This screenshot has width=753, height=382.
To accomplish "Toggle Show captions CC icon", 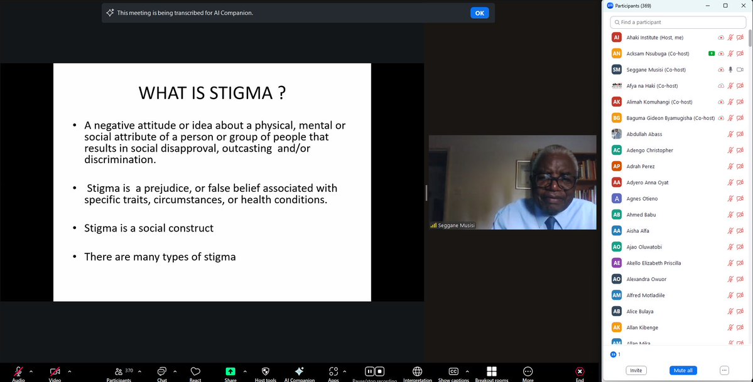I will pos(453,371).
